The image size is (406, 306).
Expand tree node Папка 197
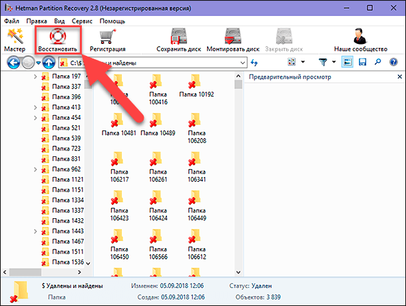point(35,76)
